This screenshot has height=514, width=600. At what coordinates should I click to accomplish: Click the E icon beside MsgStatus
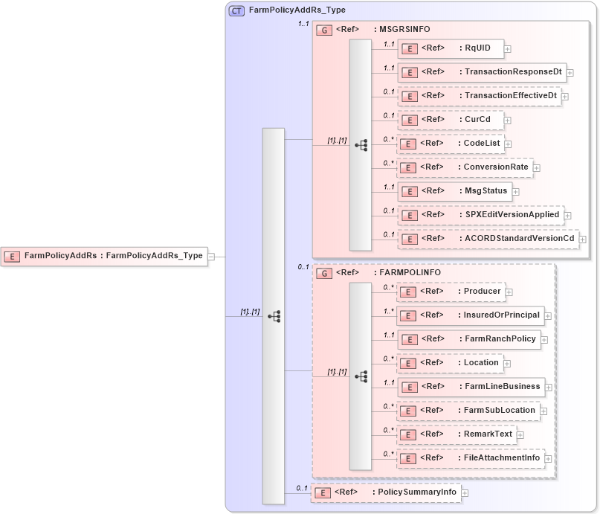pyautogui.click(x=410, y=191)
